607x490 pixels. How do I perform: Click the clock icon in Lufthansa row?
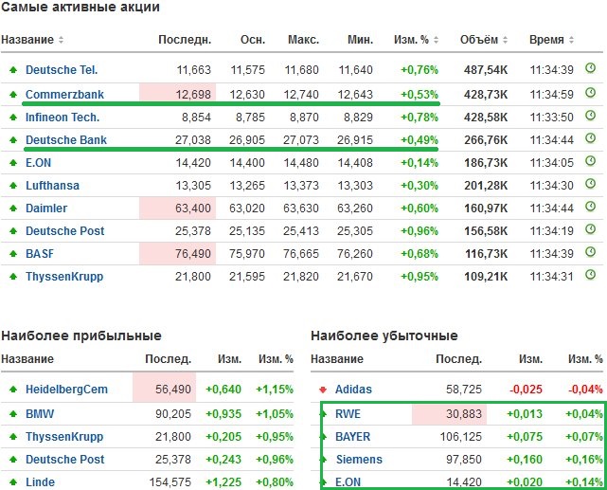pos(590,185)
